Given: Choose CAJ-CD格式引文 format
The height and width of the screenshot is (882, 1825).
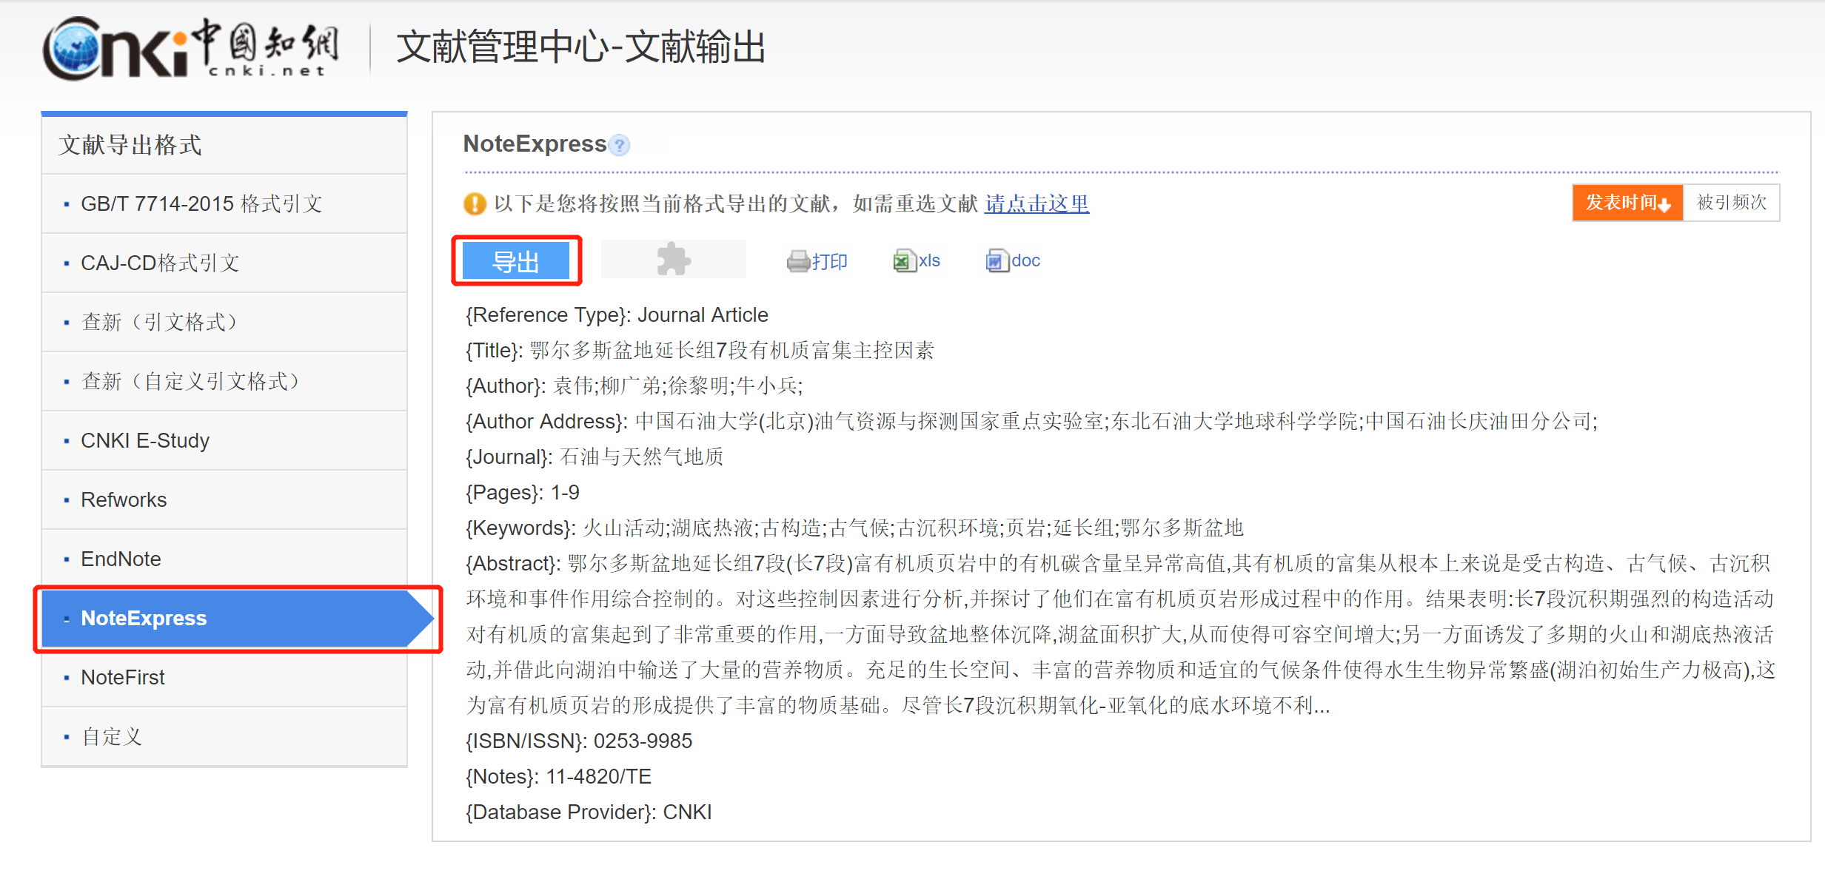Looking at the screenshot, I should tap(160, 263).
